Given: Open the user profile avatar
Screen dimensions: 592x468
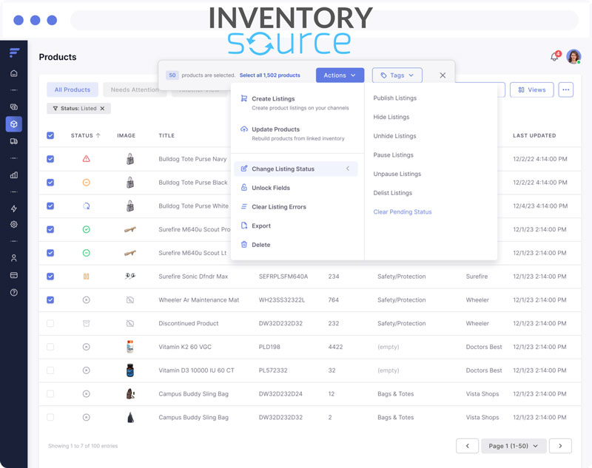Looking at the screenshot, I should pos(573,57).
